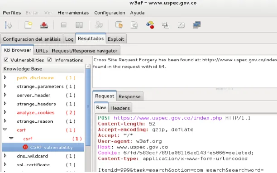
Task: Switch to the URLs tab
Action: (x=42, y=51)
